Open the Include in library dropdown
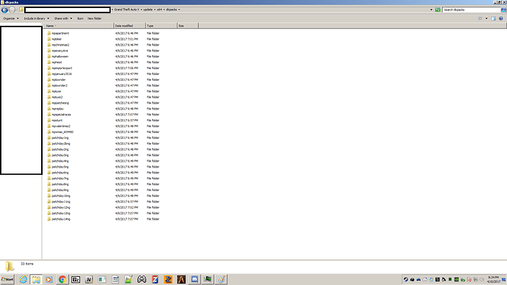The image size is (507, 285). [x=37, y=18]
